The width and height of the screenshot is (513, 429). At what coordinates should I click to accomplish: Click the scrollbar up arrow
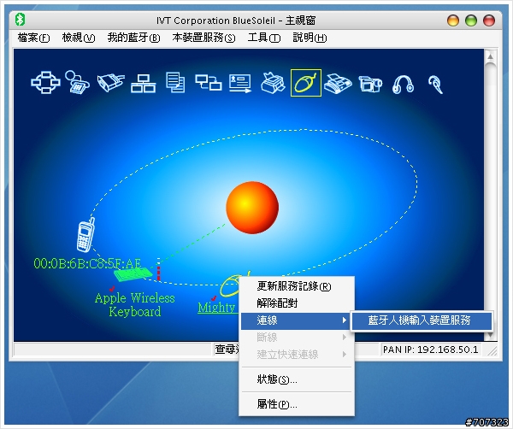pyautogui.click(x=490, y=56)
